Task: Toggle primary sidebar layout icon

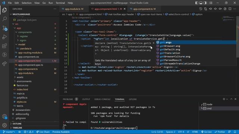Action: click(197, 3)
